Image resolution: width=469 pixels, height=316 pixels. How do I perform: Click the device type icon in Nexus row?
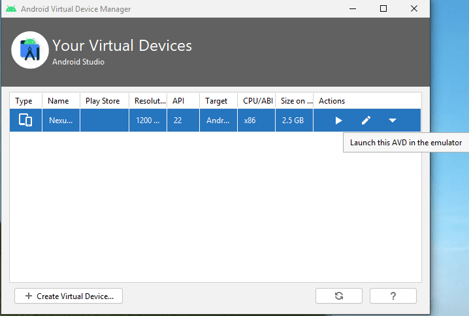point(25,121)
